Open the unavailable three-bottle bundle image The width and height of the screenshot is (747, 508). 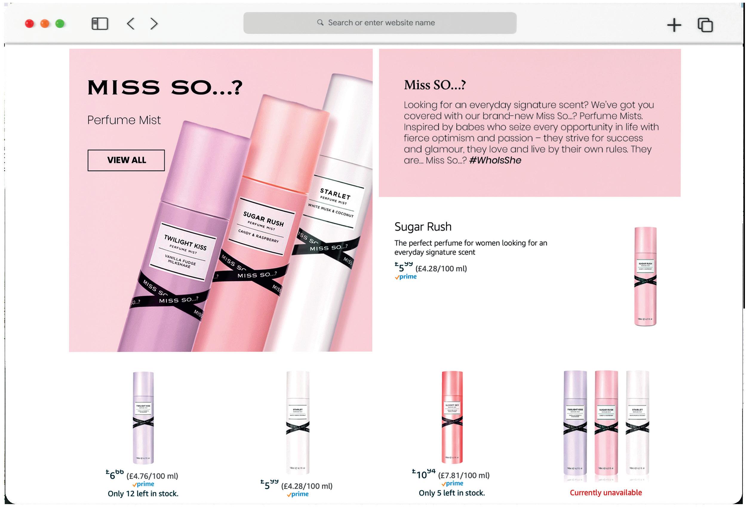(606, 426)
